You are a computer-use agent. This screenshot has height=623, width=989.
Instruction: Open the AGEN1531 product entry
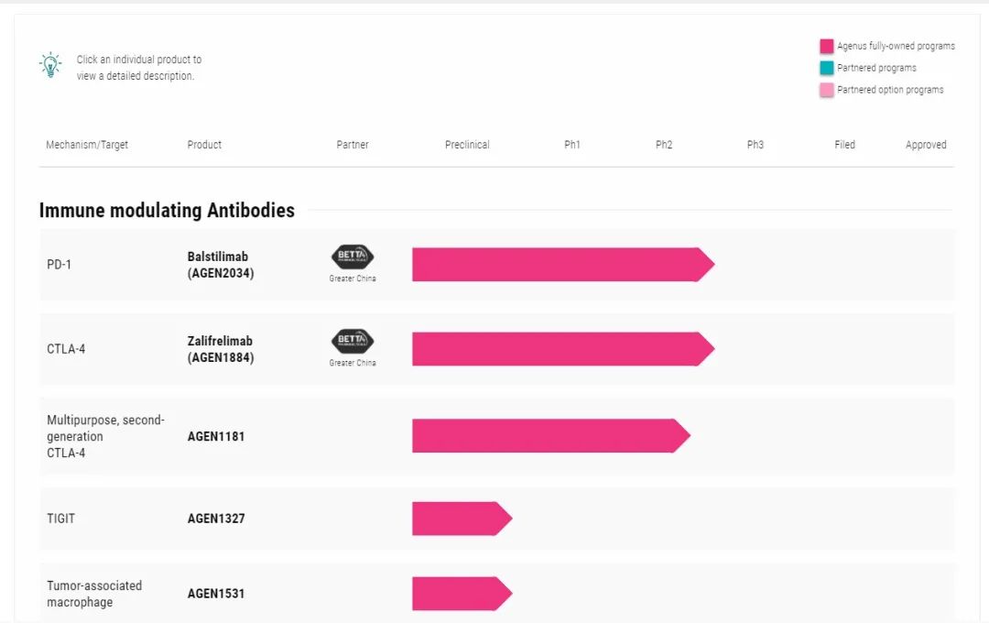(216, 594)
